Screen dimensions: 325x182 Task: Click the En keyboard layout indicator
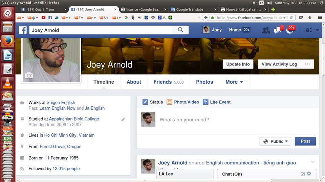[262, 3]
